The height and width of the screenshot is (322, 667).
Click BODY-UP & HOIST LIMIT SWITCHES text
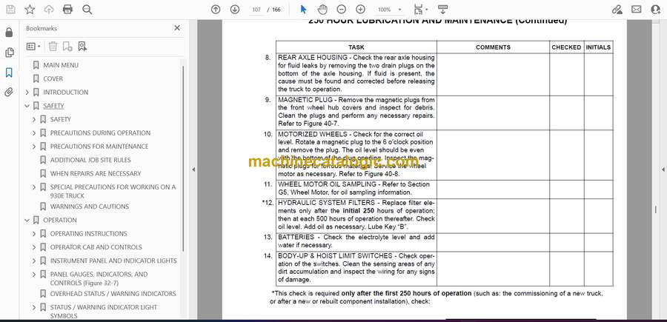356,268
